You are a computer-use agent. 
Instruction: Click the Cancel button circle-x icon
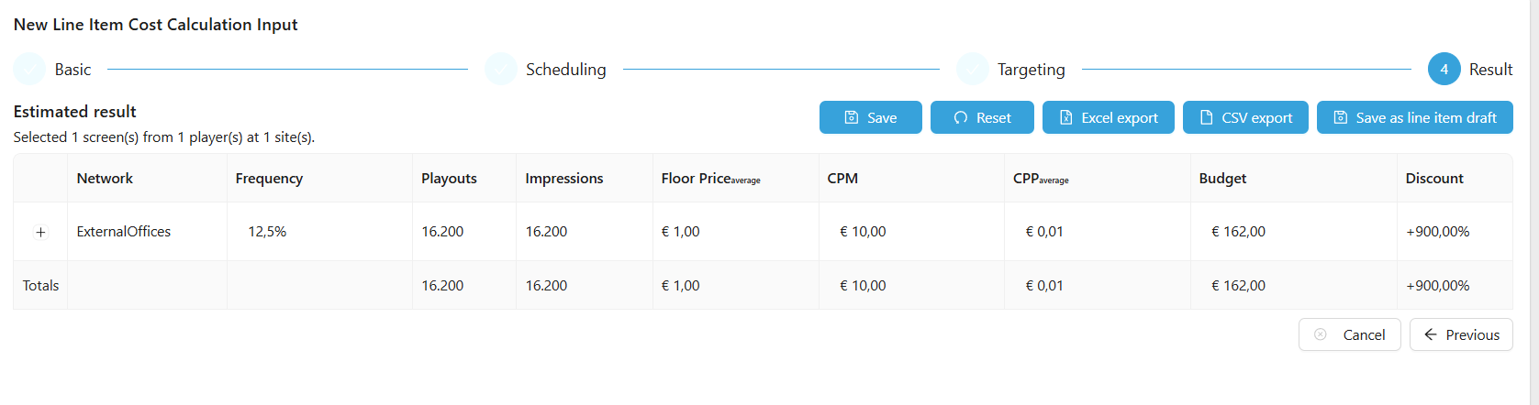1321,334
